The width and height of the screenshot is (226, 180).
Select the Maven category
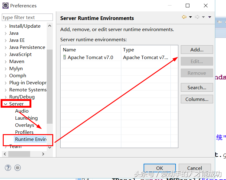tap(17, 62)
